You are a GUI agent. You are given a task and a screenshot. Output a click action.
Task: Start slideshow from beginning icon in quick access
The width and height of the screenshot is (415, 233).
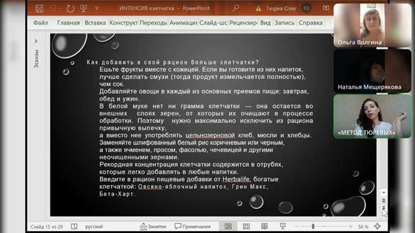(x=84, y=8)
